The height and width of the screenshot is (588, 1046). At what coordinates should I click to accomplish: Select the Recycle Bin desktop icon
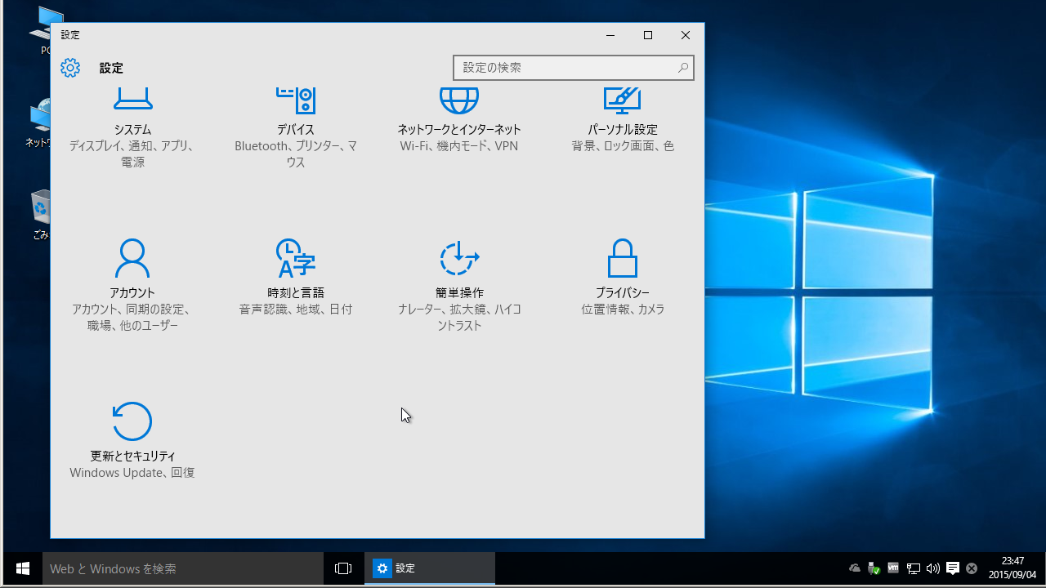tap(41, 214)
